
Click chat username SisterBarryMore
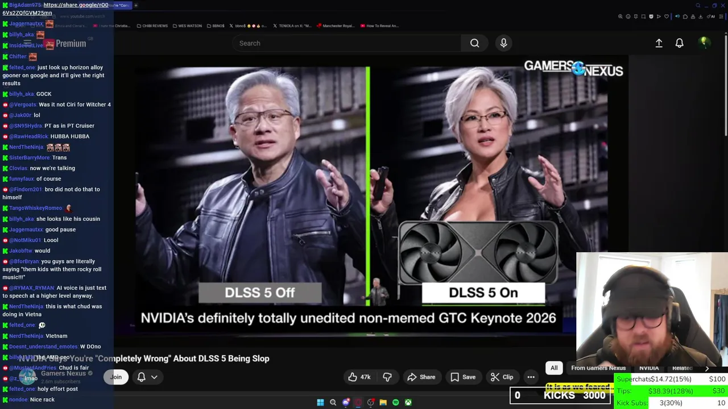click(29, 157)
